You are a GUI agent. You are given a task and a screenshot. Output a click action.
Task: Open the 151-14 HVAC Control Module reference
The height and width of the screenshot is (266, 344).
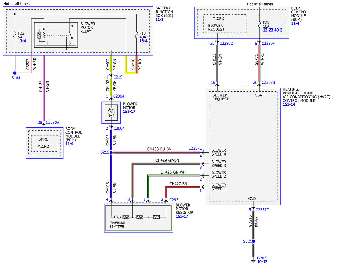(x=289, y=104)
